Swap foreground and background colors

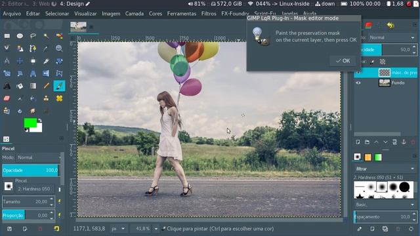(x=39, y=120)
